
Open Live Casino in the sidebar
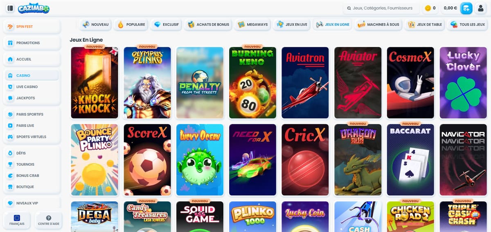pos(32,87)
